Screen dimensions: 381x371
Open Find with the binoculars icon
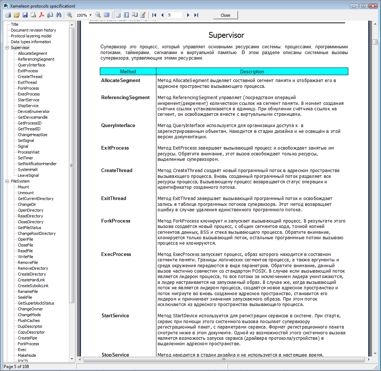coord(58,15)
